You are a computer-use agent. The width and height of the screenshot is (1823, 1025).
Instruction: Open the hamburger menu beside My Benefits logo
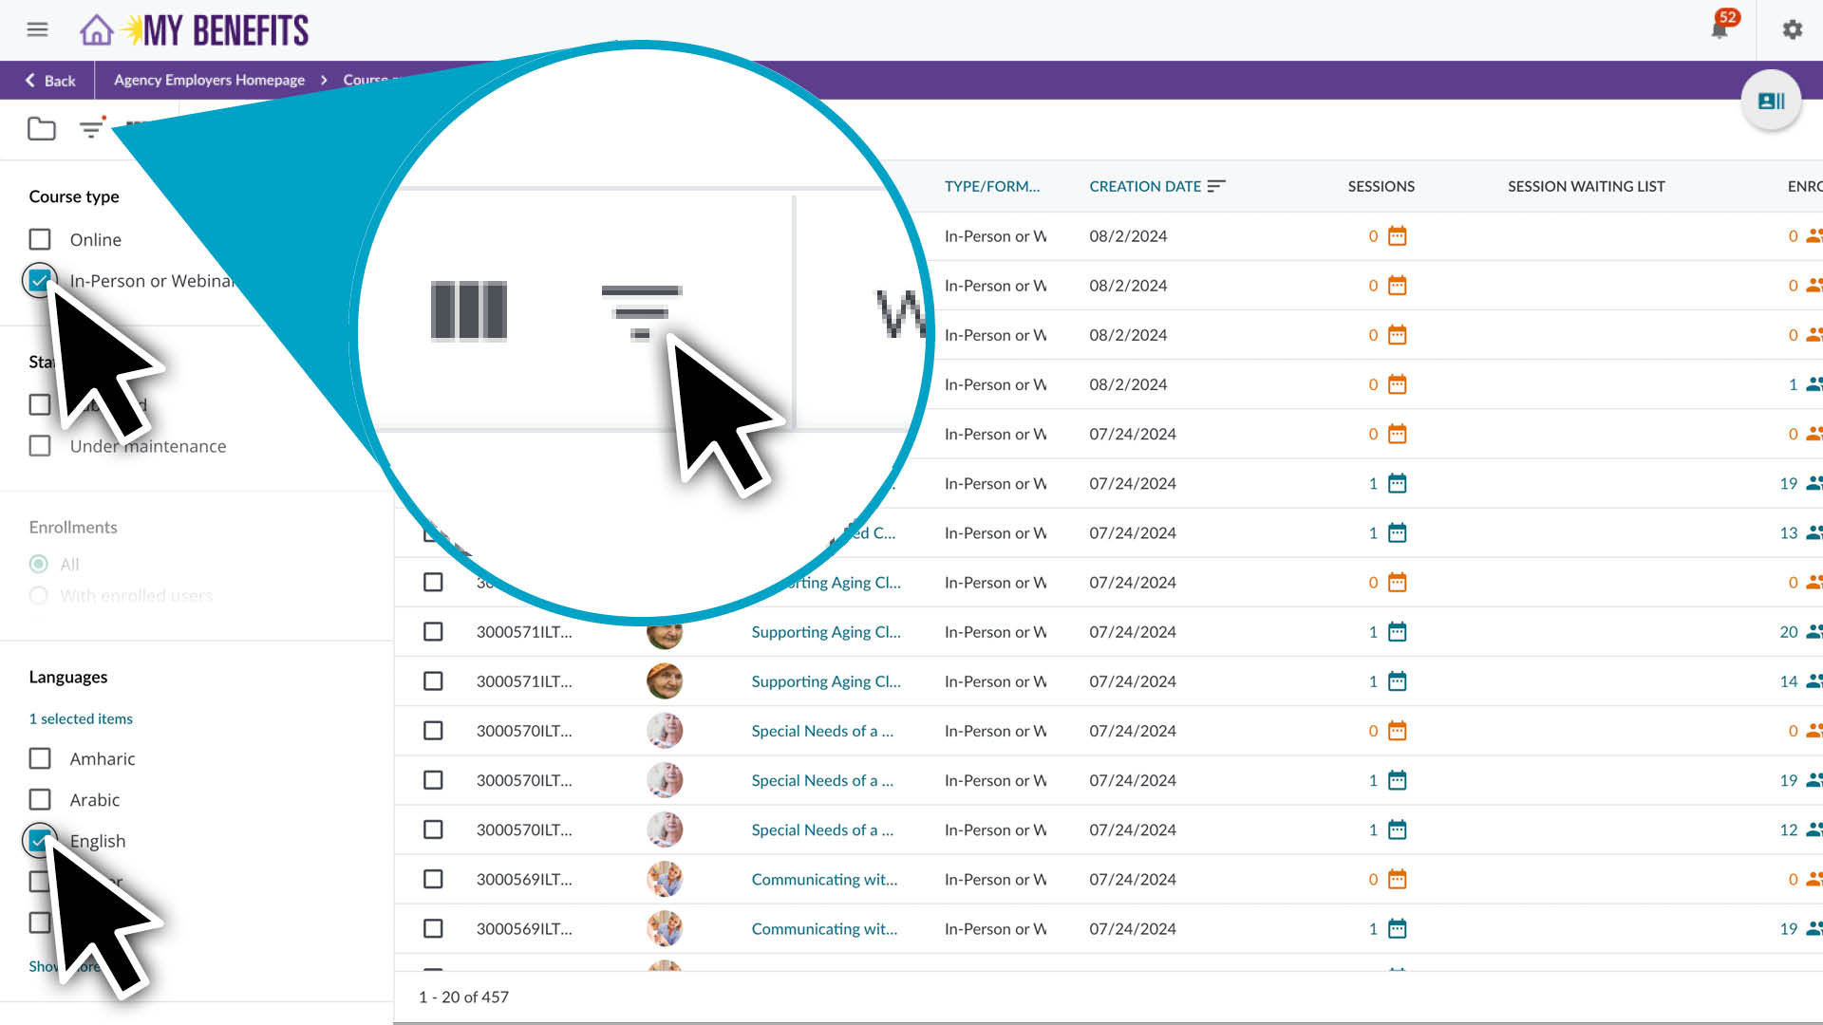pos(37,29)
